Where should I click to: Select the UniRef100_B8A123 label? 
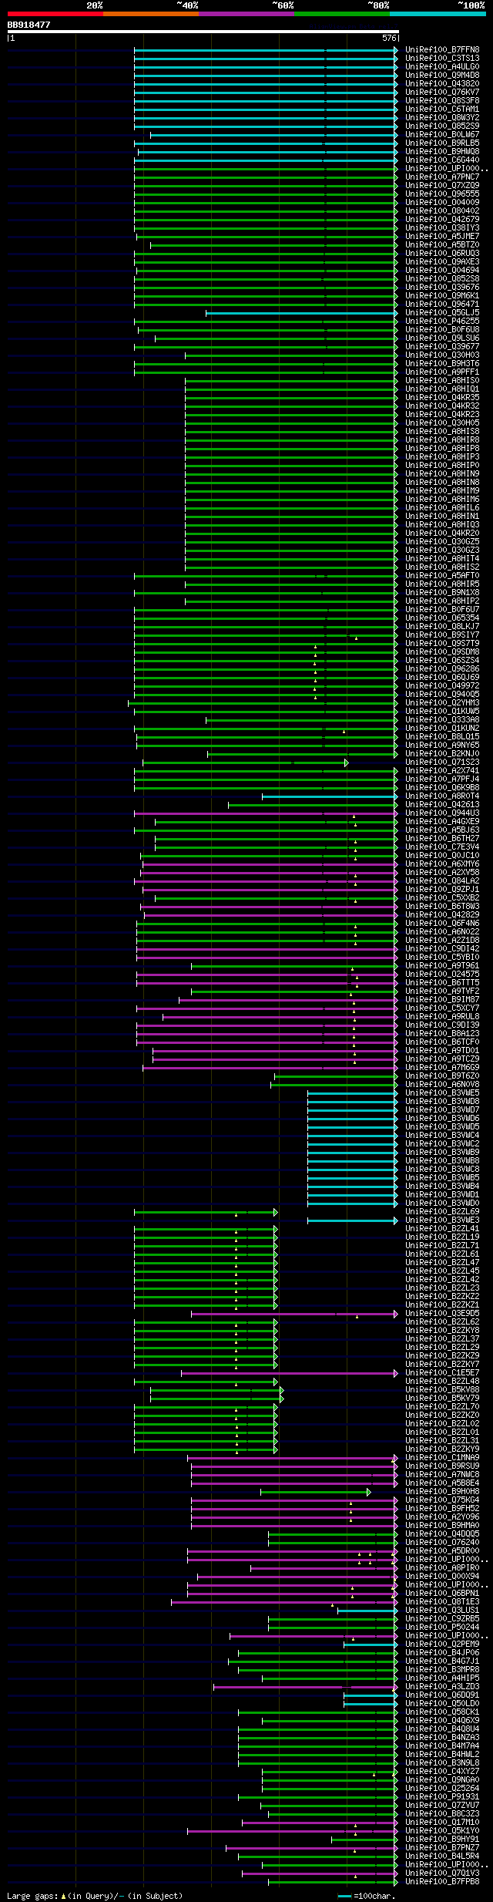[x=442, y=1033]
